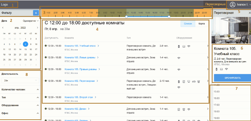Expand the Количество человек filter section
Viewport: 251px width, 121px height.
point(20,90)
